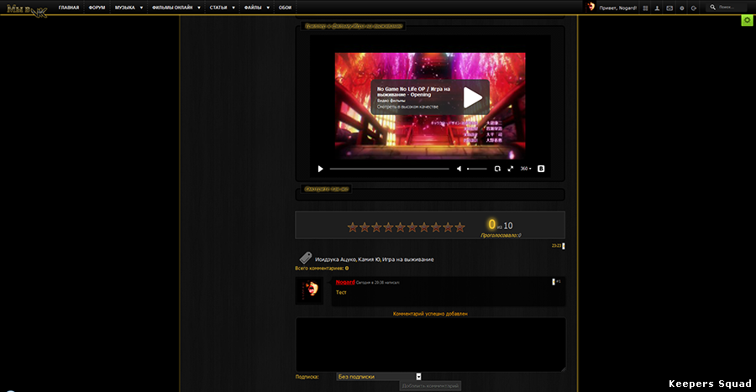The height and width of the screenshot is (392, 756).
Task: Click the Всего комментариев count text
Action: [322, 269]
